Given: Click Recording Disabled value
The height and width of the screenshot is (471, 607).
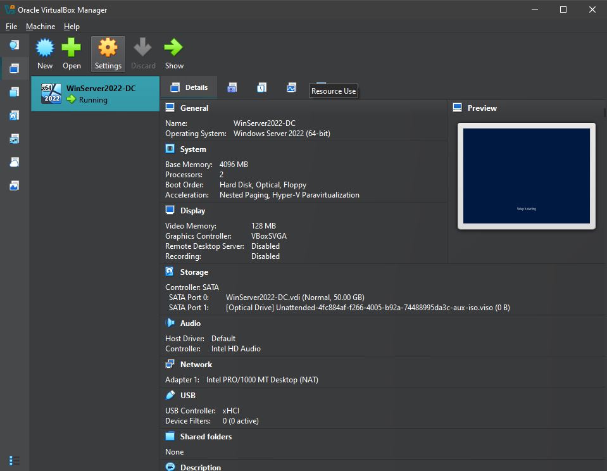Looking at the screenshot, I should tap(265, 256).
